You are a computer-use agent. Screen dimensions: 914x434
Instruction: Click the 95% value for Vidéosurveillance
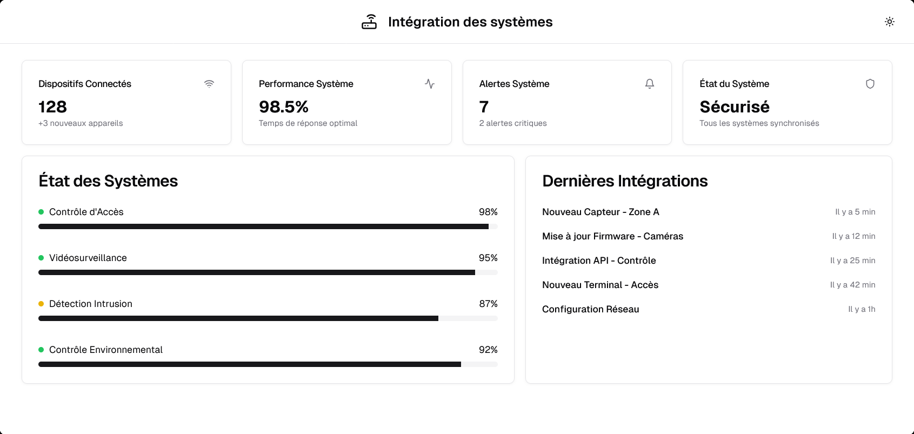(488, 258)
